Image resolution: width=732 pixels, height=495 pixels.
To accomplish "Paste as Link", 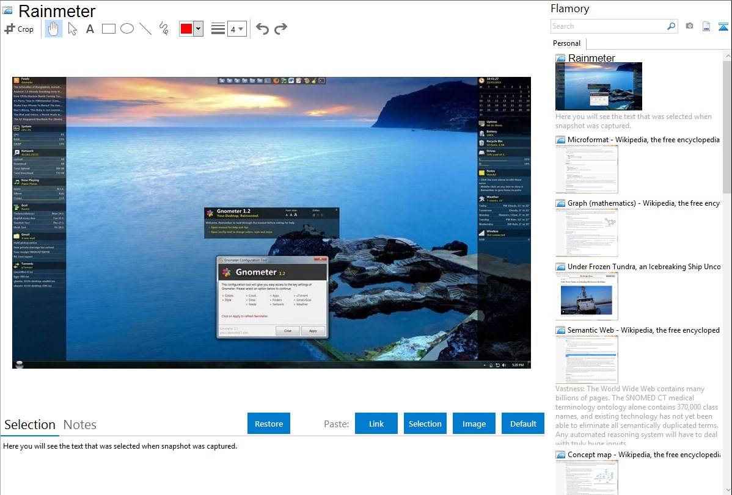I will click(376, 424).
